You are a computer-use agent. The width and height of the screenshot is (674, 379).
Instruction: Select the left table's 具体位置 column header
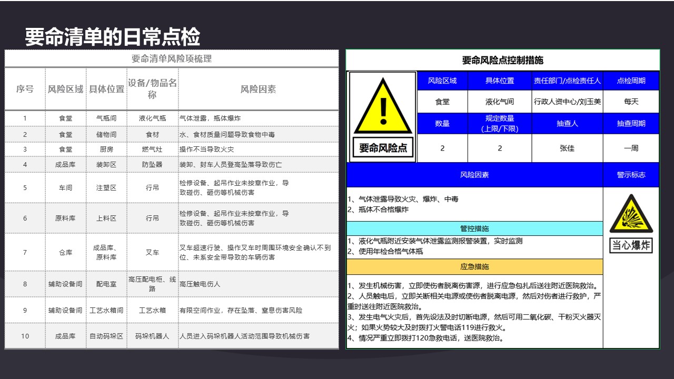tap(107, 89)
